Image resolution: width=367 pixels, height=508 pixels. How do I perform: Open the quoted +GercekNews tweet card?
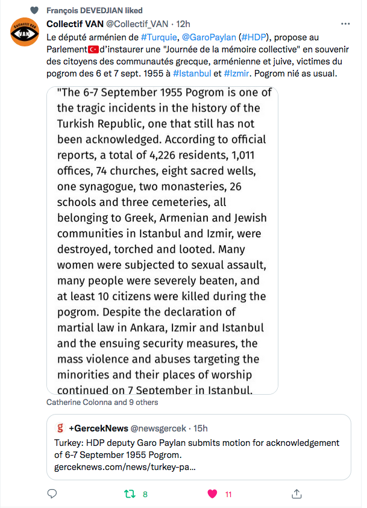click(198, 447)
